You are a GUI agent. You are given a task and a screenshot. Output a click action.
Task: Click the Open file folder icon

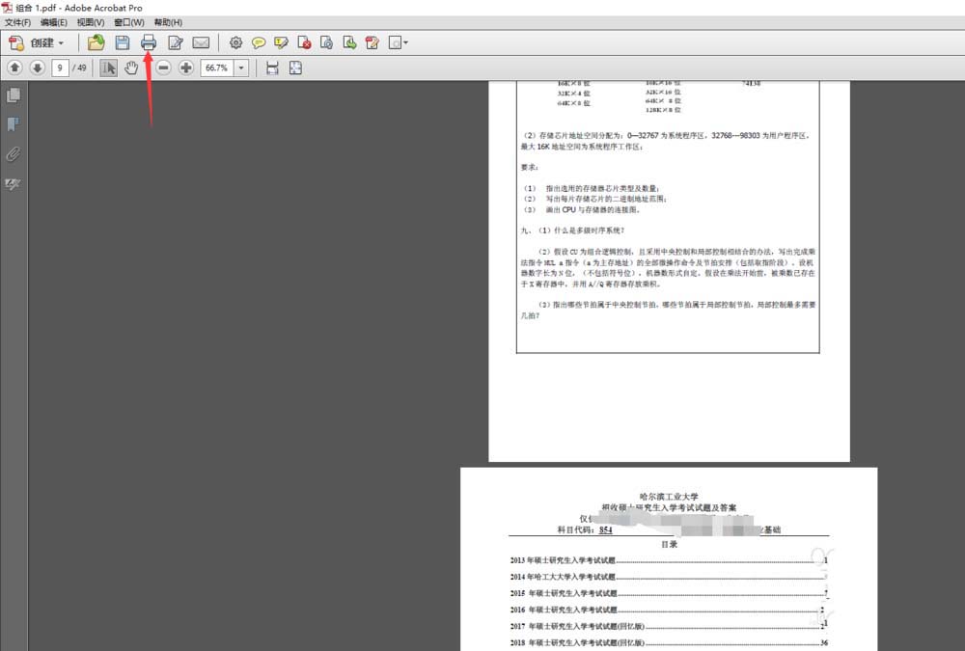(x=96, y=42)
